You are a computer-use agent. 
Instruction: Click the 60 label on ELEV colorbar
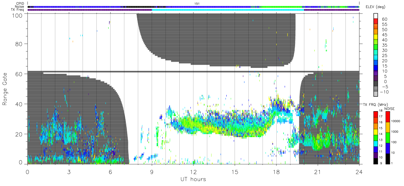(384, 19)
